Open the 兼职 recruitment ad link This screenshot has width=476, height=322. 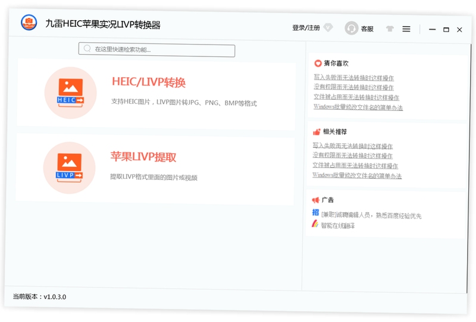[x=371, y=215]
